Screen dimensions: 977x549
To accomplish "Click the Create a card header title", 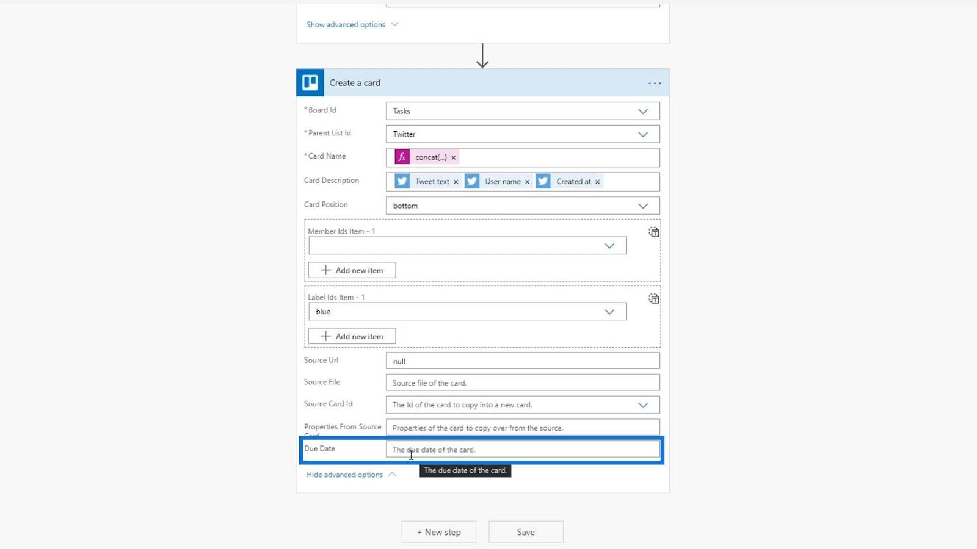I will [x=355, y=83].
